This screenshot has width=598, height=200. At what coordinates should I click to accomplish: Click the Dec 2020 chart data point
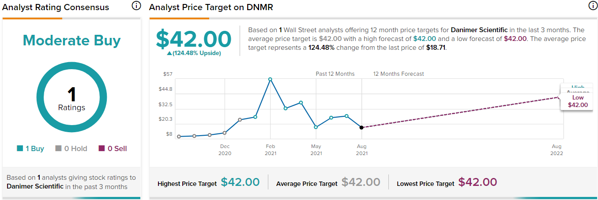(225, 133)
